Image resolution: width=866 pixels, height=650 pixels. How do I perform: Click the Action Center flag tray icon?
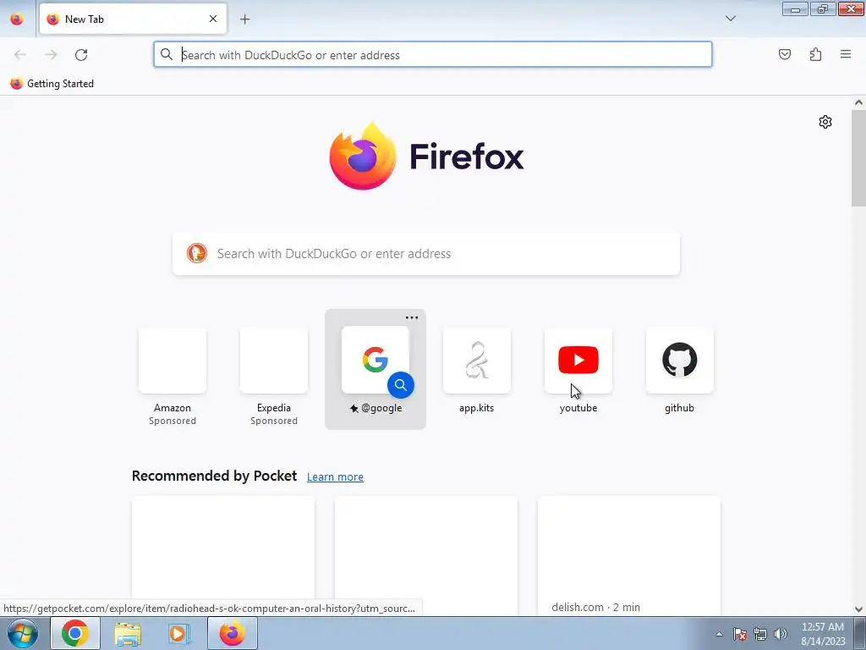[x=740, y=634]
